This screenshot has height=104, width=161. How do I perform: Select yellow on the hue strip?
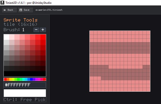tap(10, 79)
